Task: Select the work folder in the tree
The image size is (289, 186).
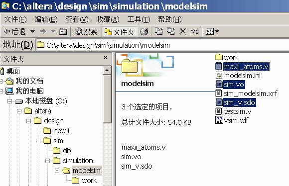Action: [89, 181]
